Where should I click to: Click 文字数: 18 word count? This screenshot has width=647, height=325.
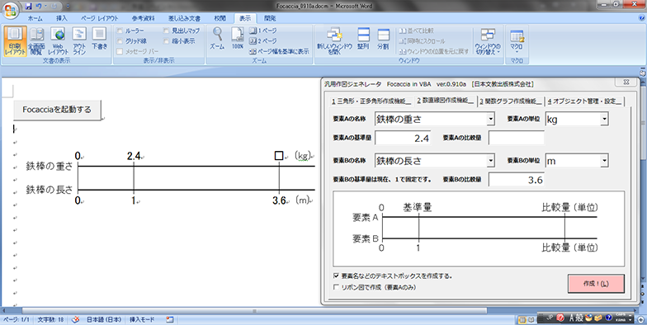pos(50,320)
